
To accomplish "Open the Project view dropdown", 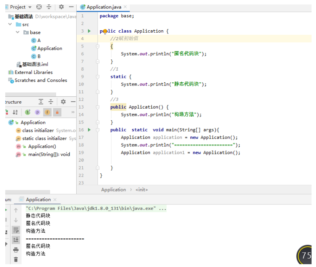I will coord(30,7).
